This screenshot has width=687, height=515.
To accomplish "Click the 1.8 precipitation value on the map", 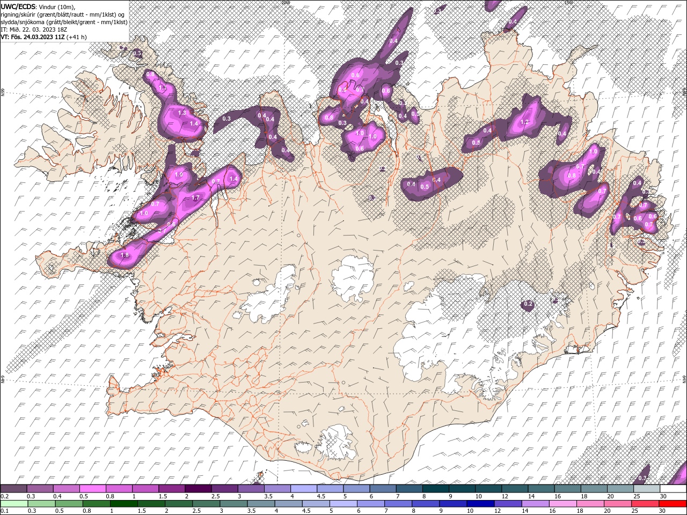I will pyautogui.click(x=125, y=255).
